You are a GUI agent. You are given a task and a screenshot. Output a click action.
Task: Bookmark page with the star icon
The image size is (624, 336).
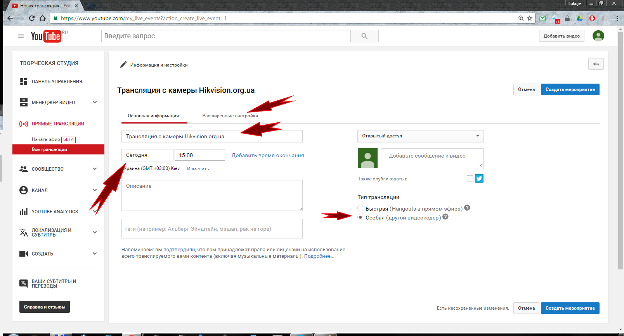530,18
